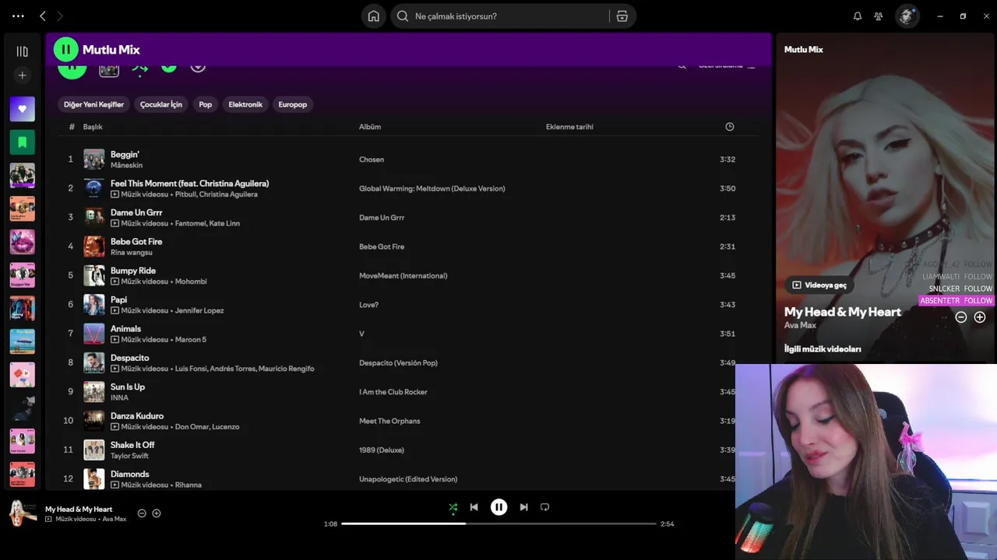997x560 pixels.
Task: Select the Pop filter chip
Action: click(206, 104)
